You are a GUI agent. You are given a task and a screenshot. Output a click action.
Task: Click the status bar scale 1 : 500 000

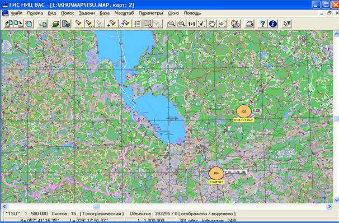click(x=36, y=213)
